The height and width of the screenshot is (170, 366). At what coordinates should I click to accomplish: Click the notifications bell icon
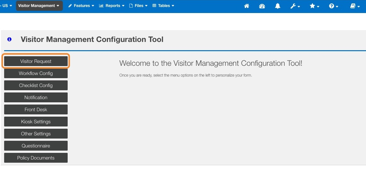[278, 6]
